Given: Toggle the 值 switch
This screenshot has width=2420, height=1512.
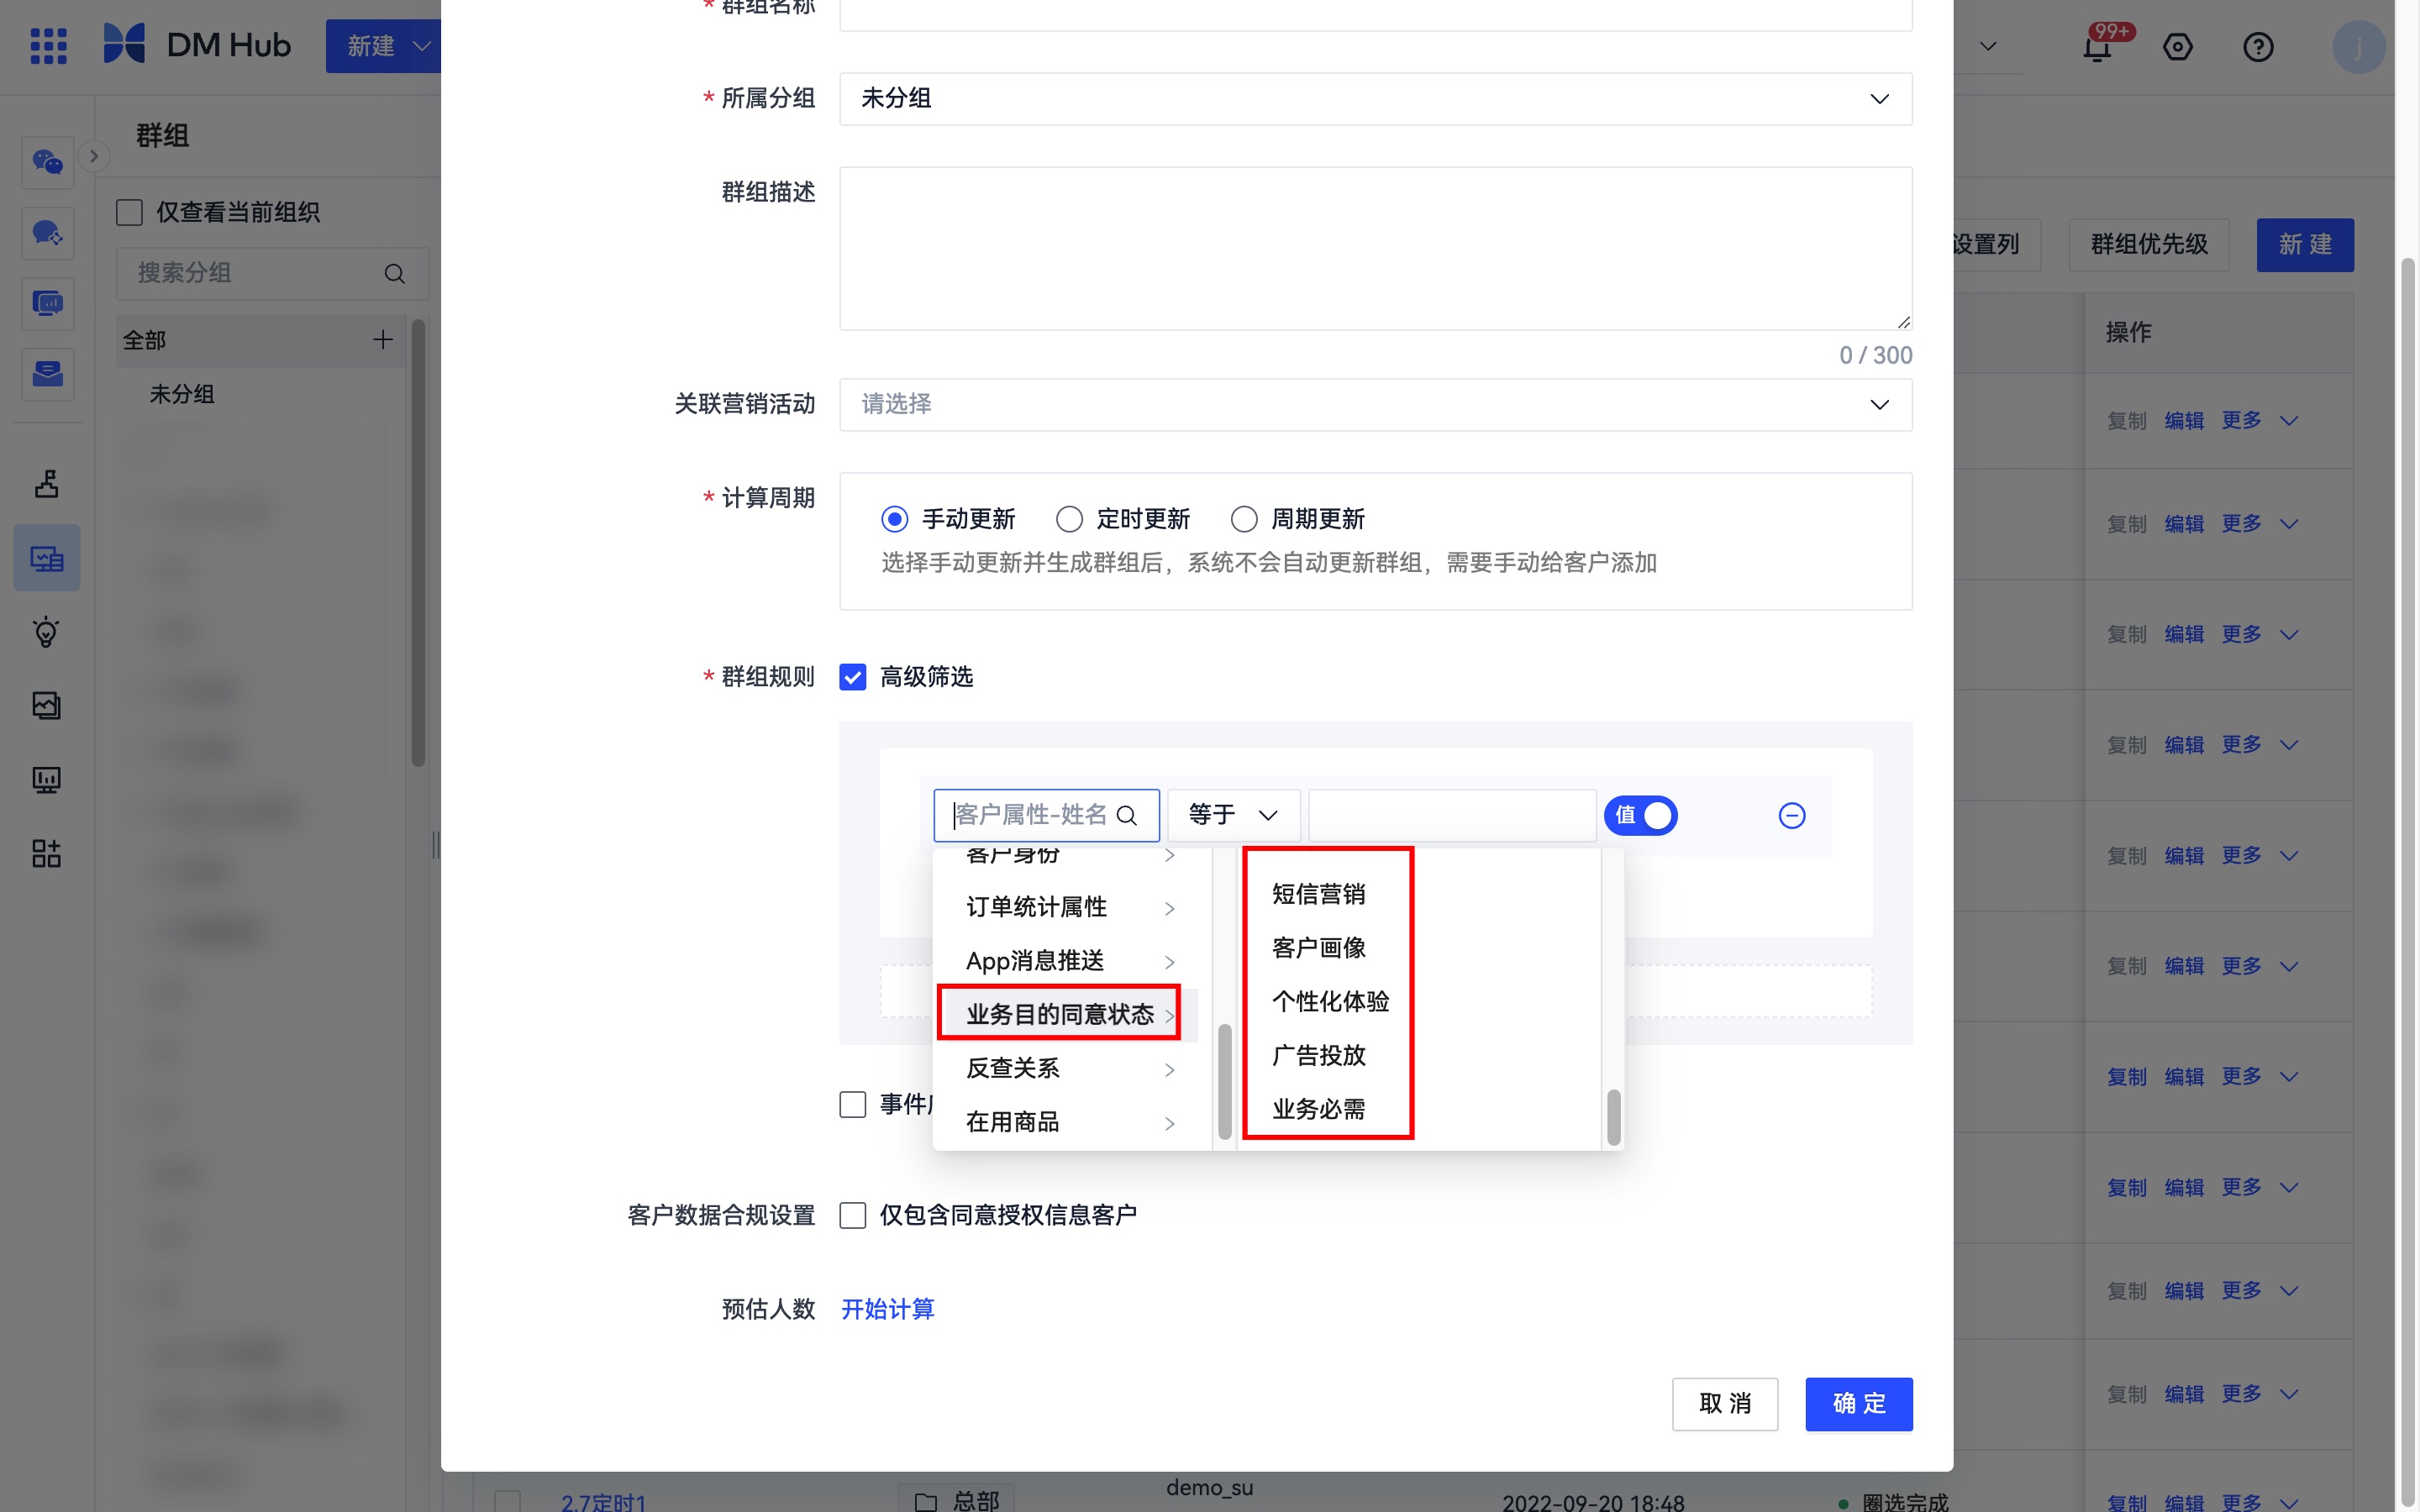Looking at the screenshot, I should click(1641, 816).
